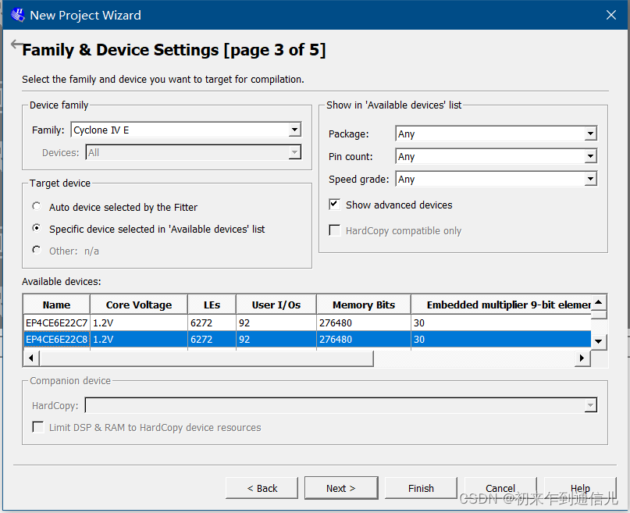
Task: Sort devices by Core Voltage column header
Action: click(139, 305)
